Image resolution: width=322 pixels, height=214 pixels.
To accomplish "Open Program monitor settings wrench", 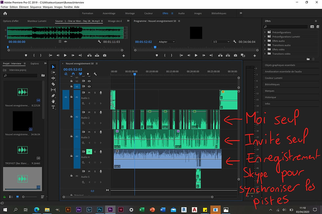I will [235, 42].
